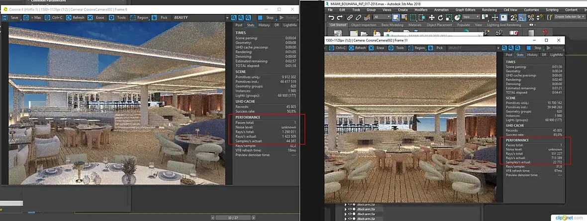Open LightMix tab in right VFB
The height and width of the screenshot is (221, 587).
coord(556,55)
